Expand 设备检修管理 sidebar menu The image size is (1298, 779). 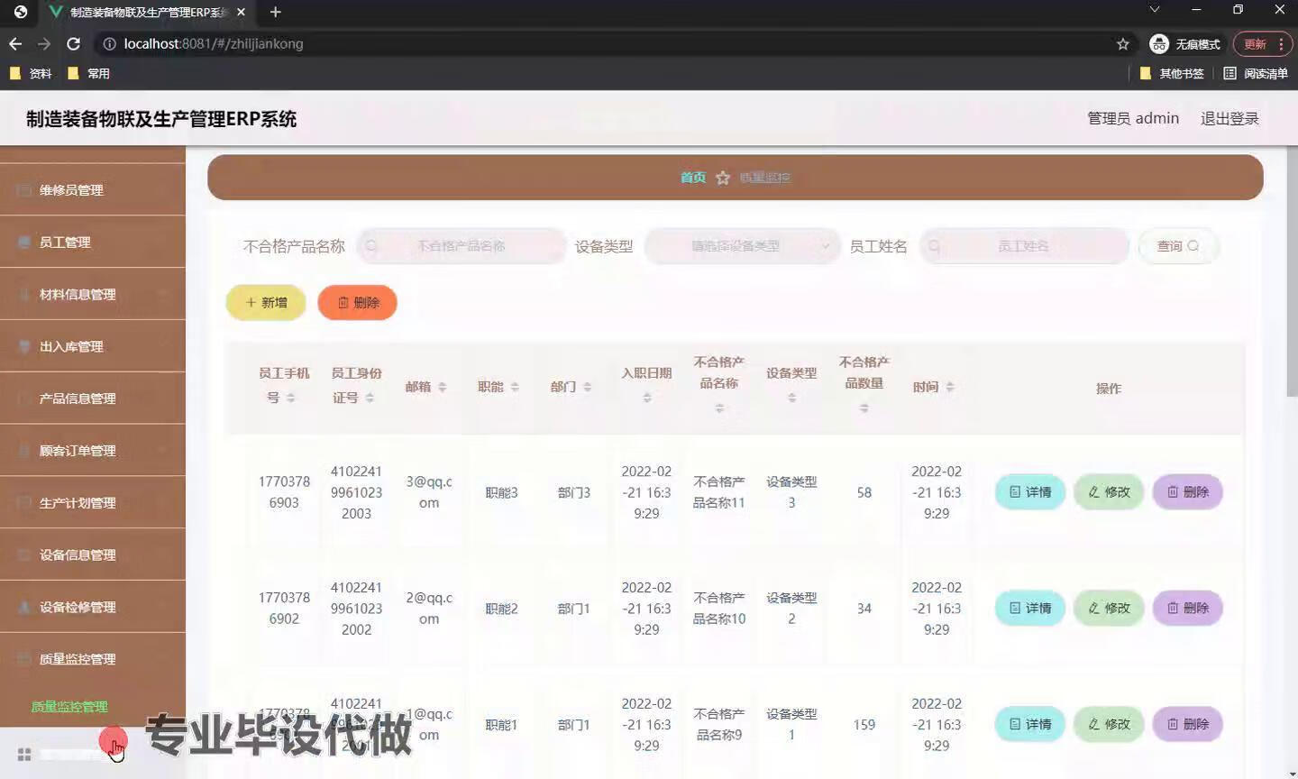pos(93,608)
